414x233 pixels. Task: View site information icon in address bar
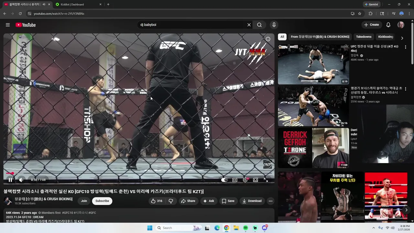tap(29, 14)
